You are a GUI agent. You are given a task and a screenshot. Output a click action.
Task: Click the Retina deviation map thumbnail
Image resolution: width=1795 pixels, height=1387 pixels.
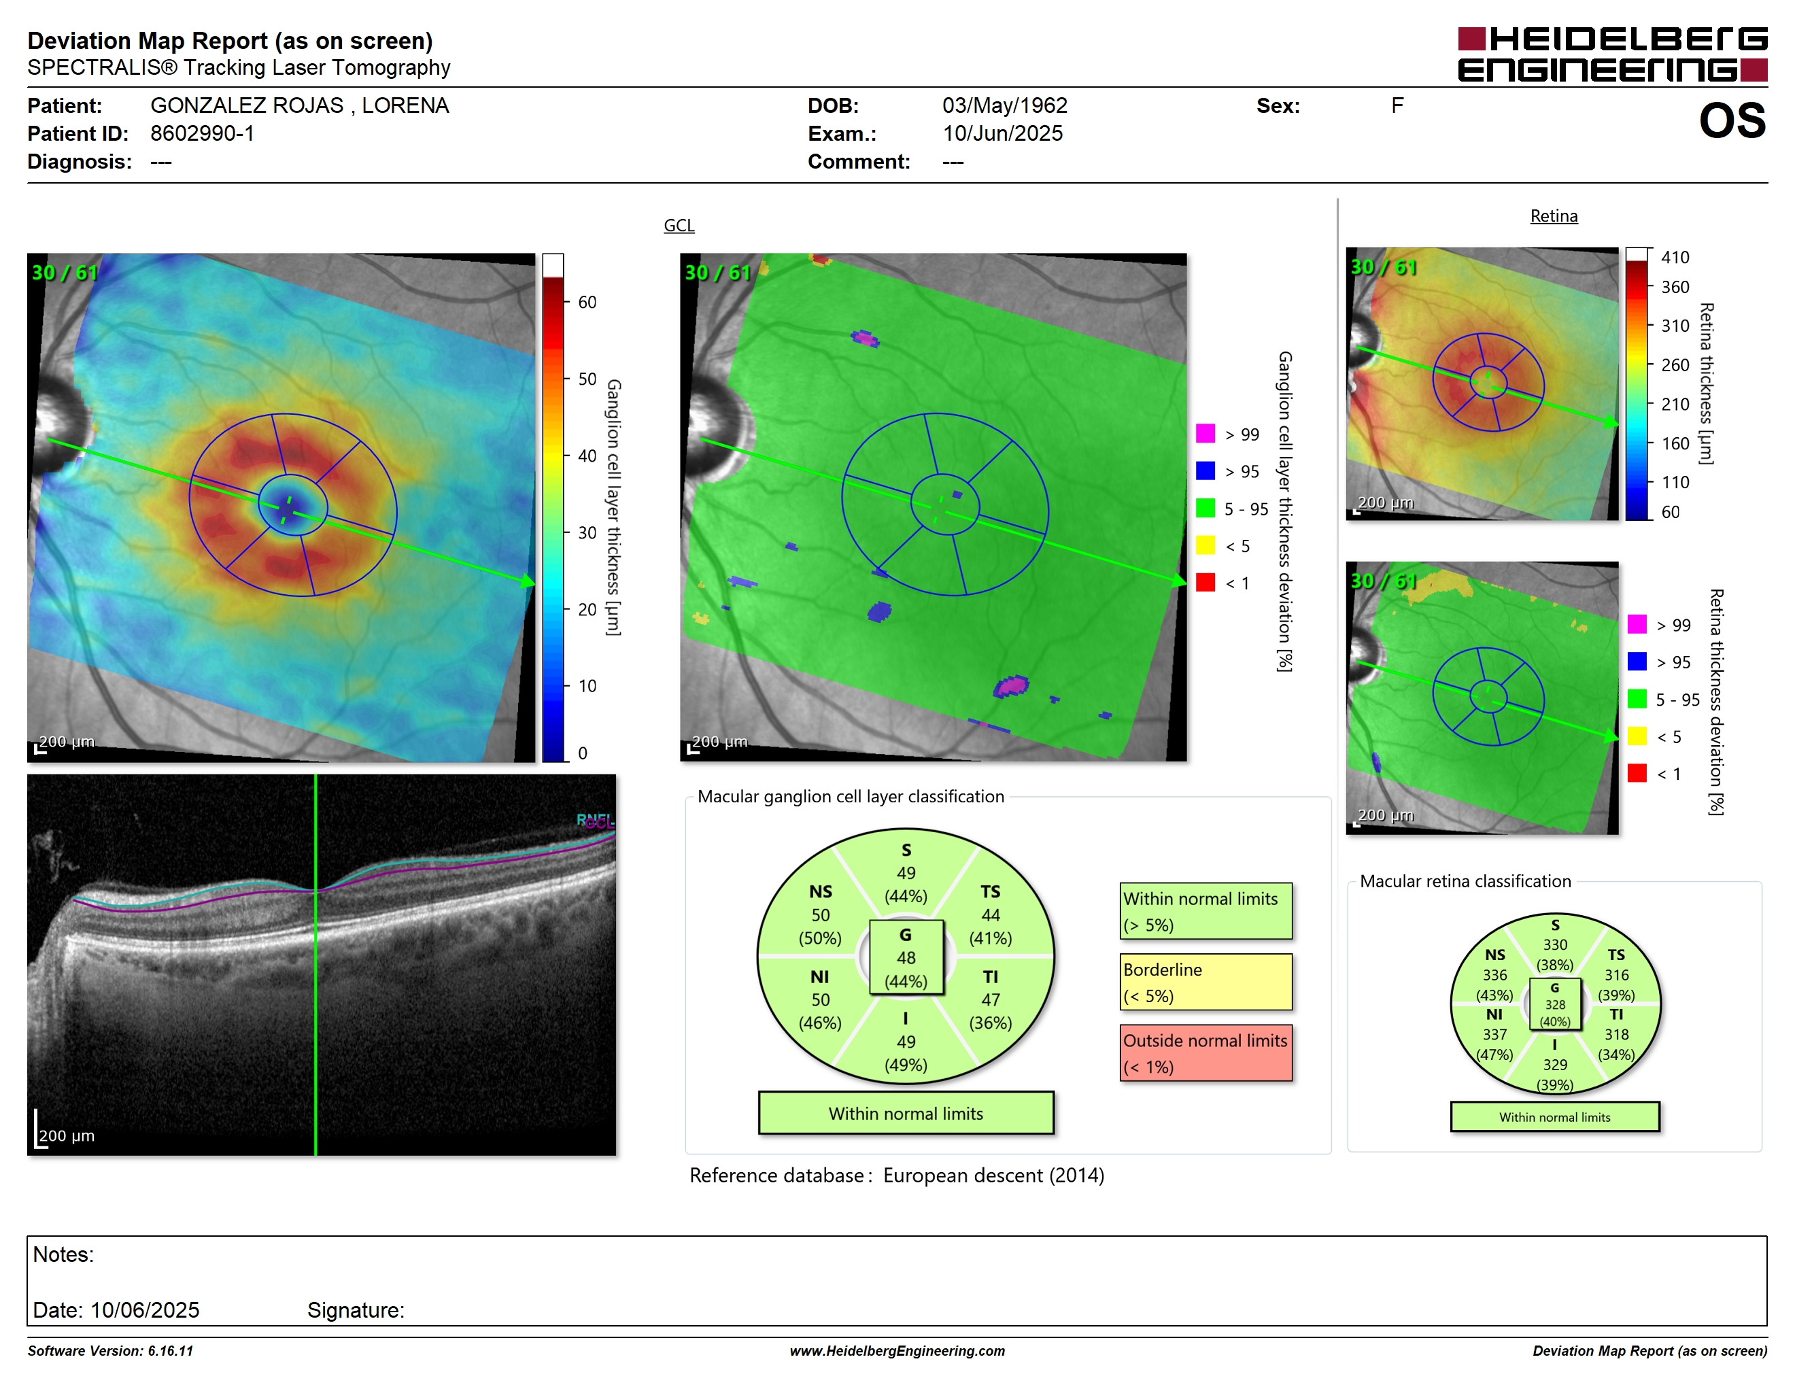click(x=1482, y=698)
